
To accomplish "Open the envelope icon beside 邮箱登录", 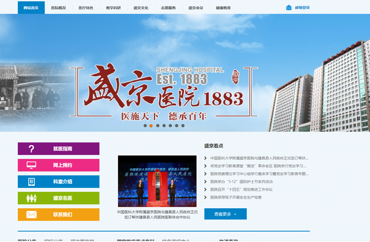I will [x=289, y=8].
